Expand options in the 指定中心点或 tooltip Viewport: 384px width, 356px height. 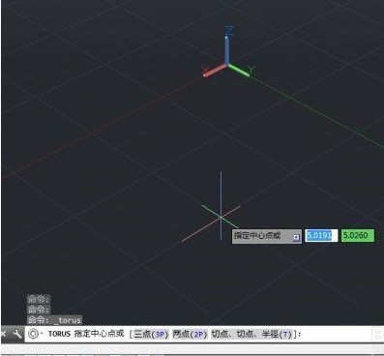[x=296, y=238]
